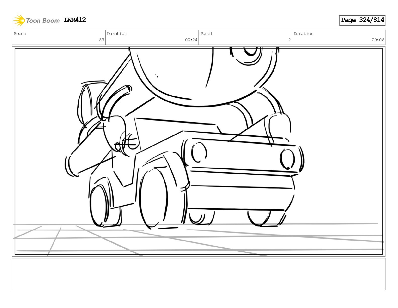The width and height of the screenshot is (398, 308).
Task: Click the right headlight circle on the bumper
Action: click(287, 159)
